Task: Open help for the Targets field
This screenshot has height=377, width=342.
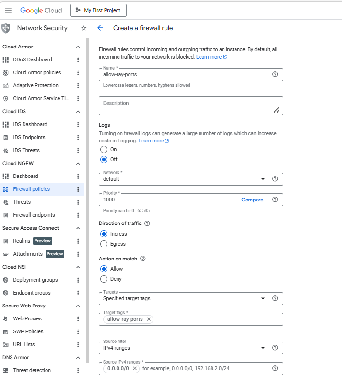Action: pyautogui.click(x=275, y=298)
